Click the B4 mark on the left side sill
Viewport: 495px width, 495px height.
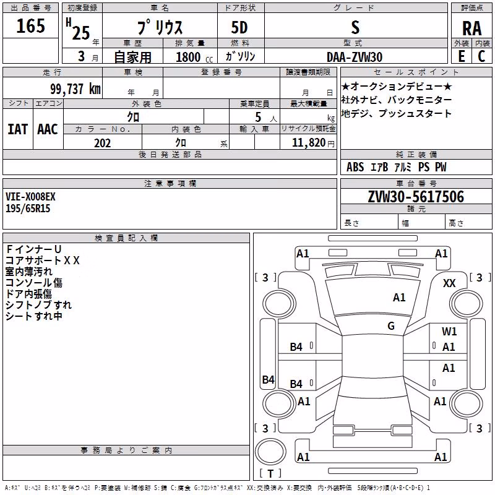tap(269, 379)
